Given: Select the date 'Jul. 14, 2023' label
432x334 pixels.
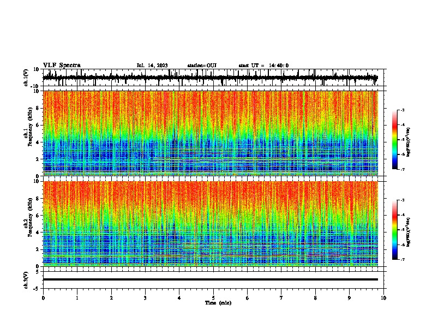Looking at the screenshot, I should coord(152,65).
